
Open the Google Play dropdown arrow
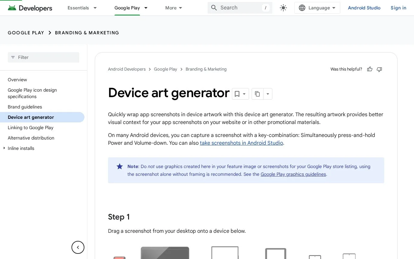click(146, 8)
